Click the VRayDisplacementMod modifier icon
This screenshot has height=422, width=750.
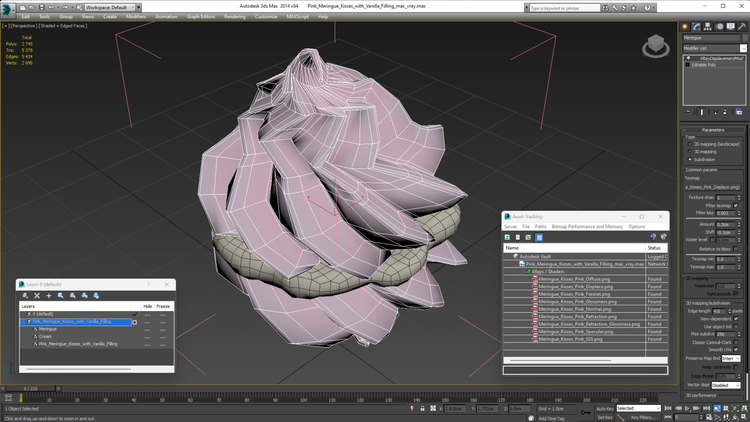click(688, 58)
